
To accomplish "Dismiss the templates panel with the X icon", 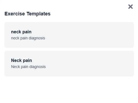I will point(131,7).
